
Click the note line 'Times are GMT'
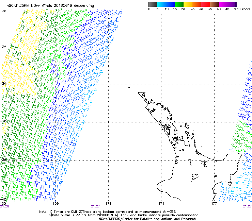coord(65,212)
